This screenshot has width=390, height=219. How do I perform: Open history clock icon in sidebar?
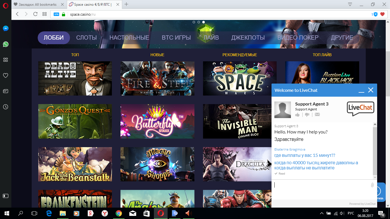point(5,107)
